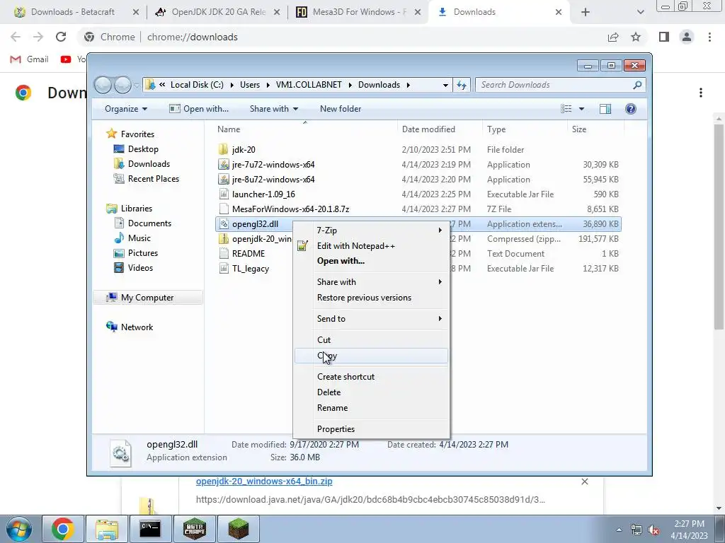Open openjdk-20_windows-x64_bin.zip download link
The height and width of the screenshot is (543, 725).
[x=264, y=481]
